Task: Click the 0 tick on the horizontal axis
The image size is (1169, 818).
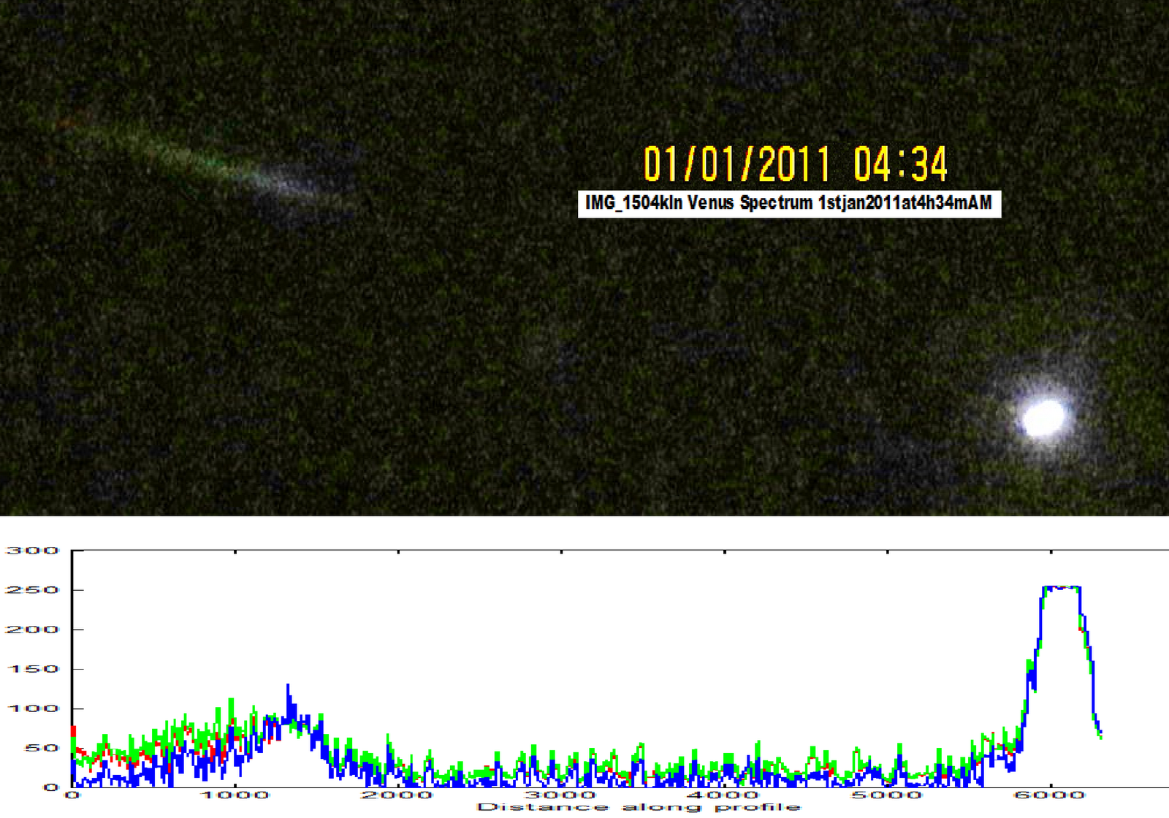Action: pyautogui.click(x=71, y=796)
